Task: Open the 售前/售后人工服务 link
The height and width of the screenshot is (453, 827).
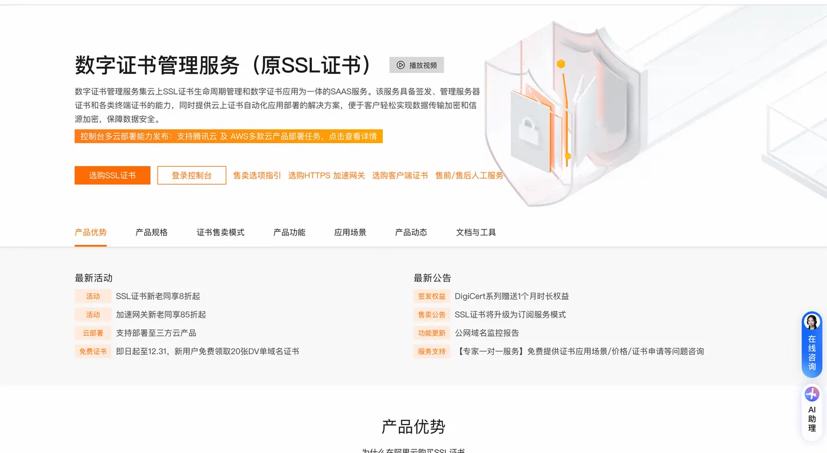Action: coord(468,175)
